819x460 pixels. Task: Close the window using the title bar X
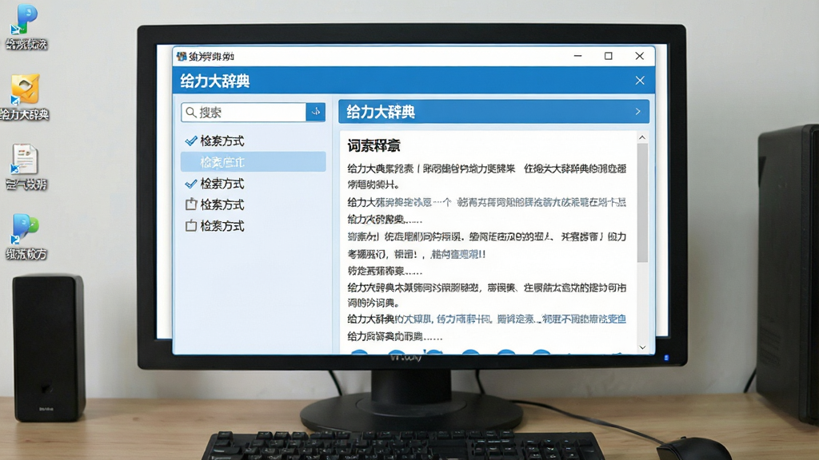[639, 56]
